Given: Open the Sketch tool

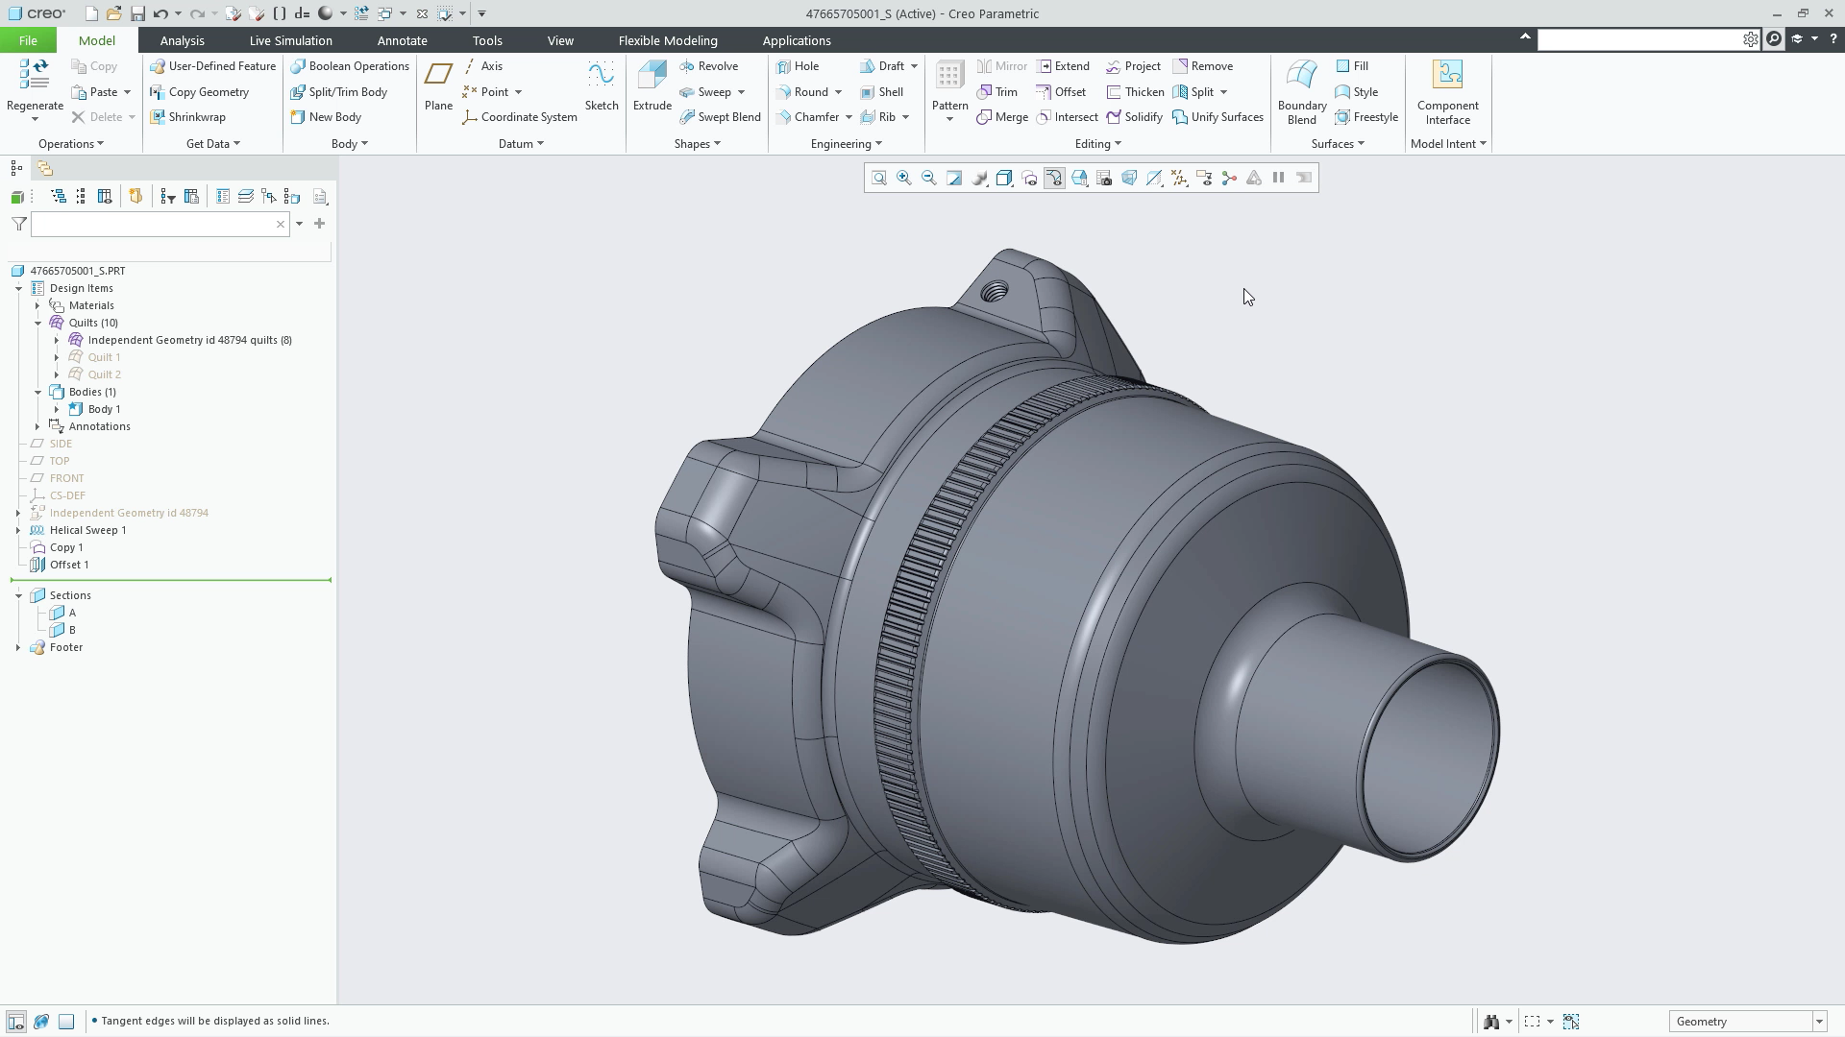Looking at the screenshot, I should click(x=601, y=86).
